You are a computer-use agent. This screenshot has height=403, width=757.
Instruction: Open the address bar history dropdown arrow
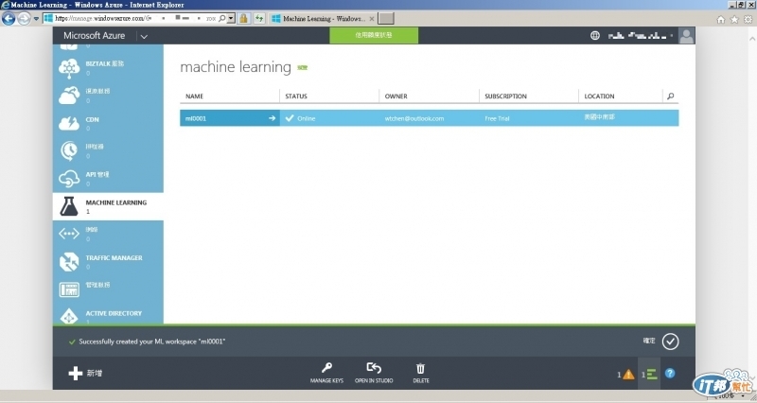[231, 18]
